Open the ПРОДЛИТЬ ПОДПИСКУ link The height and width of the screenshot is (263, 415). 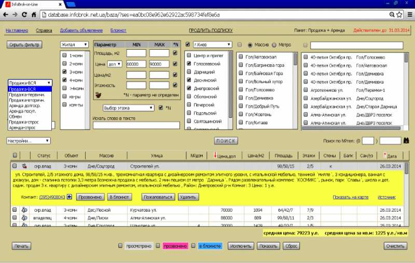coord(211,31)
